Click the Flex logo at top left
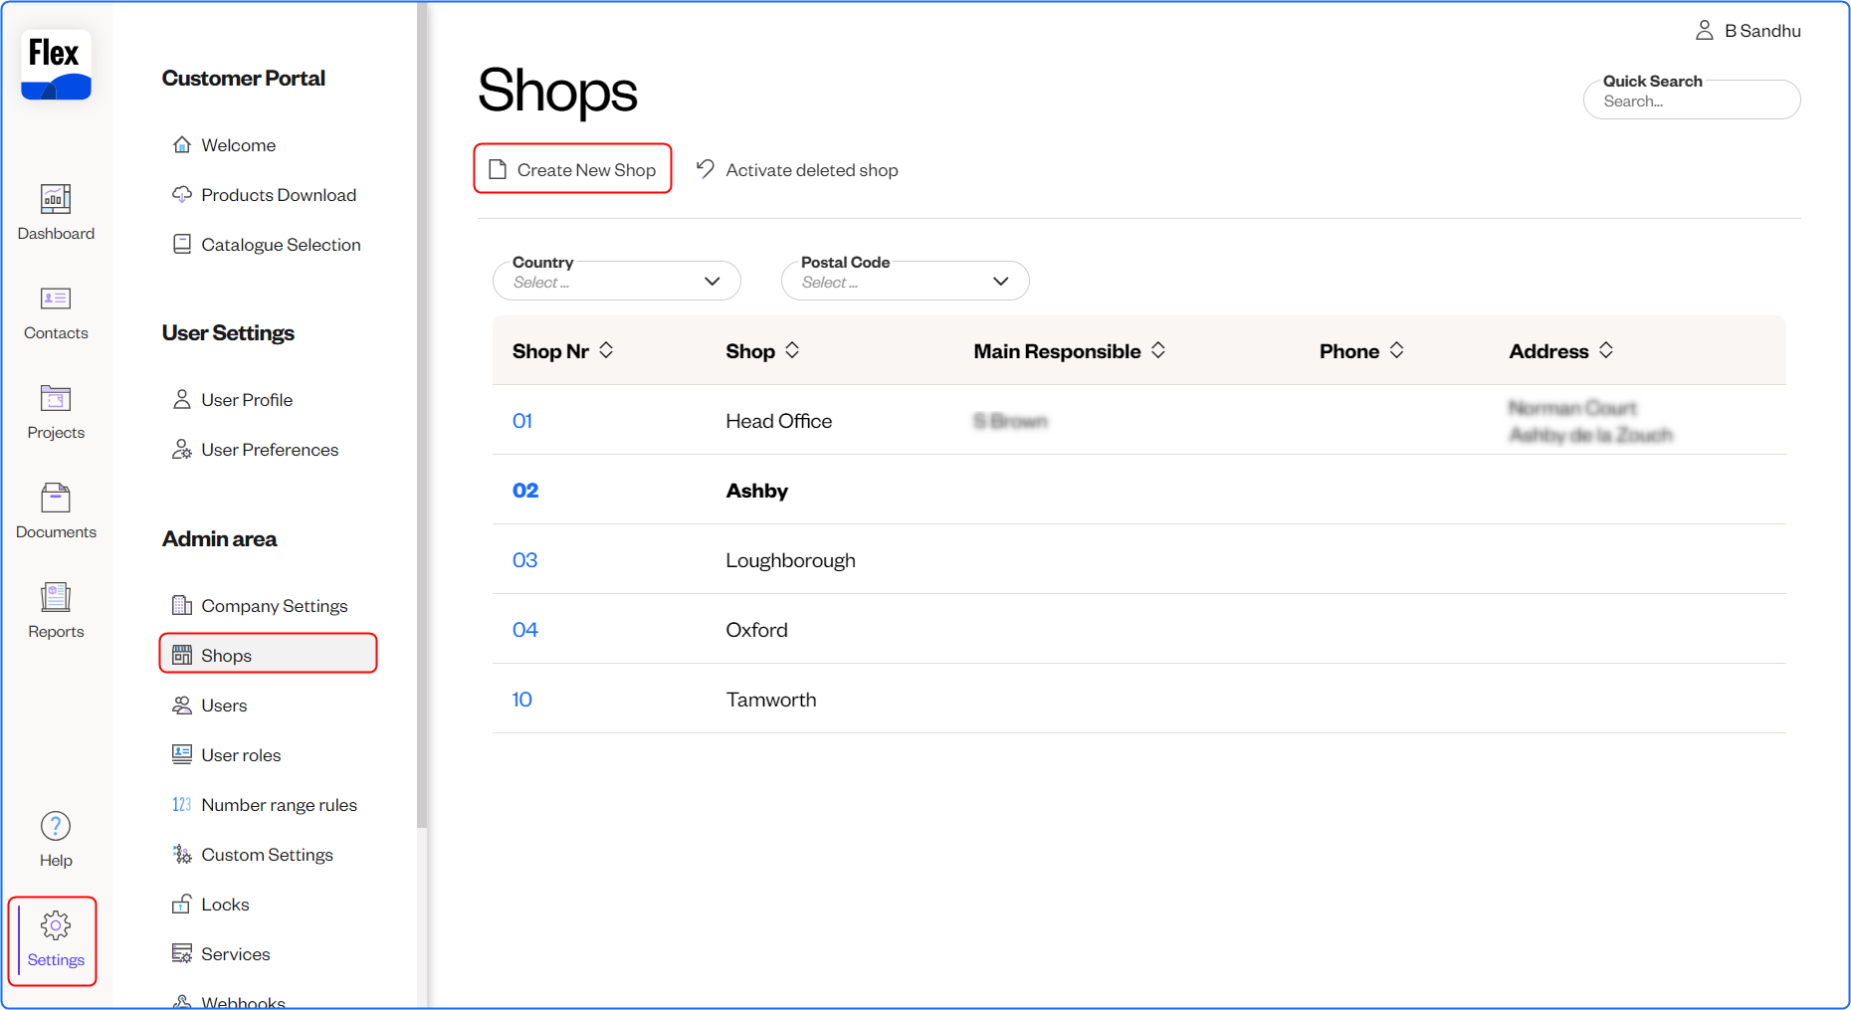This screenshot has height=1010, width=1851. pyautogui.click(x=55, y=65)
